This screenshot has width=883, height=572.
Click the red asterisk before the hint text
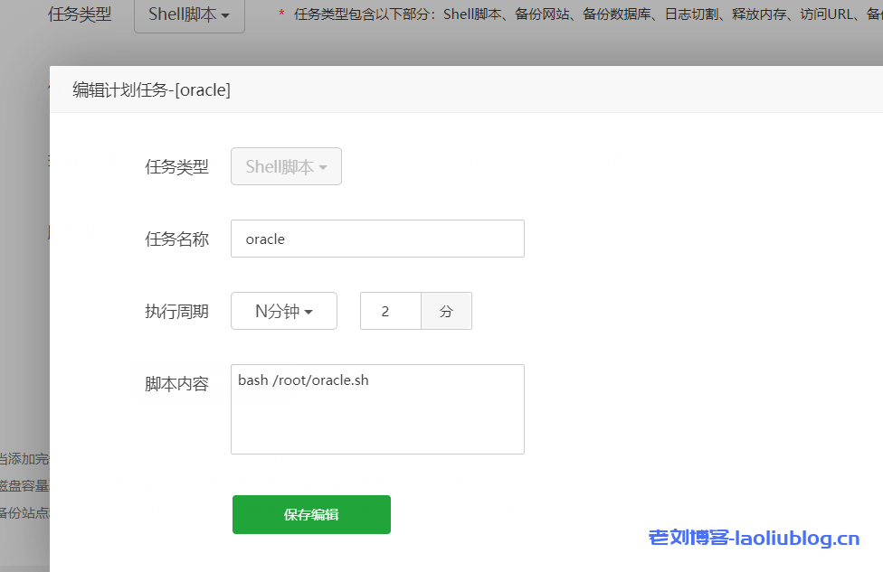coord(281,14)
